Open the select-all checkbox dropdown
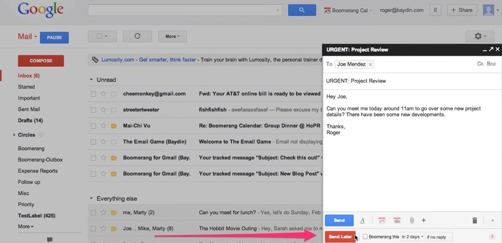Image resolution: width=502 pixels, height=243 pixels. click(x=102, y=36)
